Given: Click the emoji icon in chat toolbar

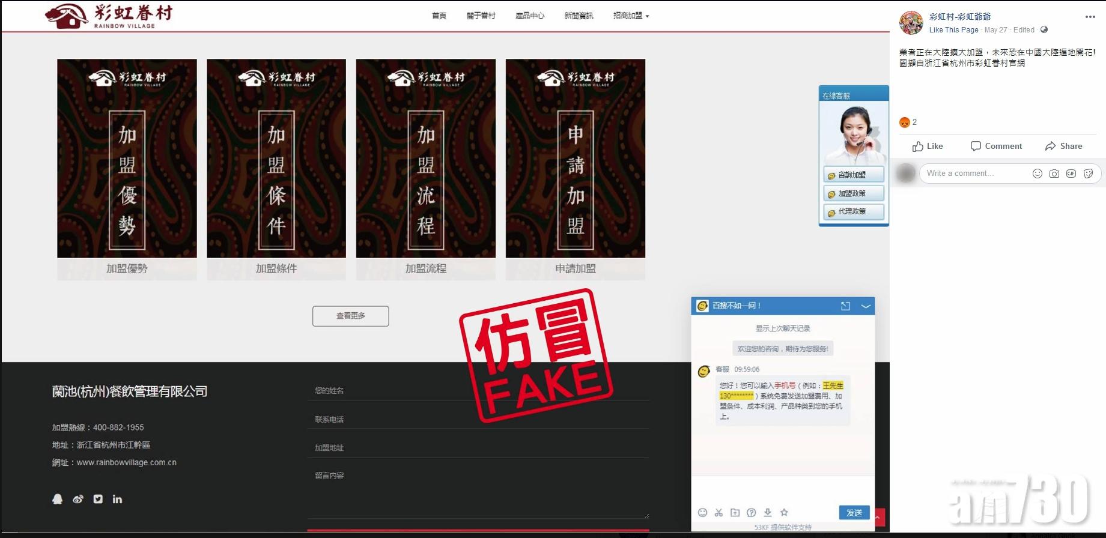Looking at the screenshot, I should [x=702, y=512].
